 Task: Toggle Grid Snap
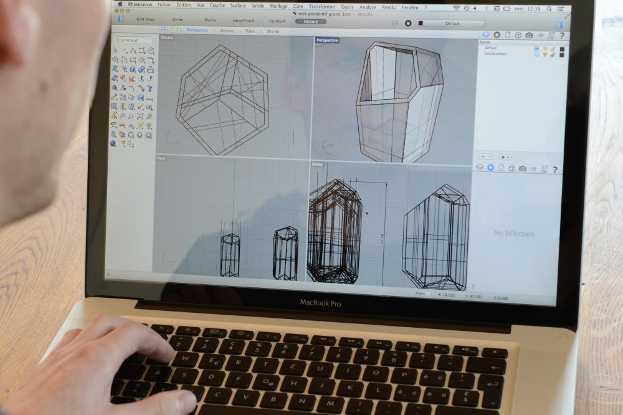(145, 19)
